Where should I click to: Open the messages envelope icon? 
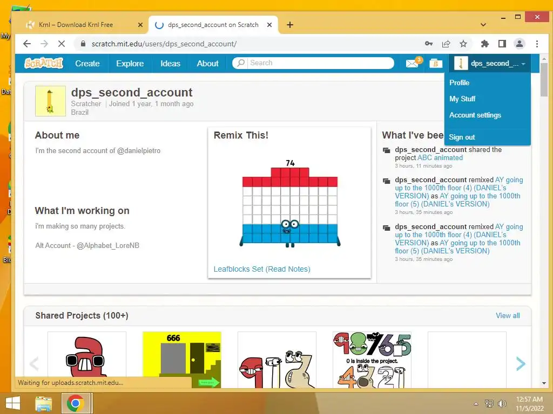click(412, 64)
